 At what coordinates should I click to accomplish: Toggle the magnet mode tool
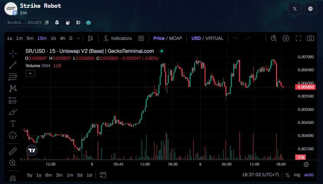(13, 178)
